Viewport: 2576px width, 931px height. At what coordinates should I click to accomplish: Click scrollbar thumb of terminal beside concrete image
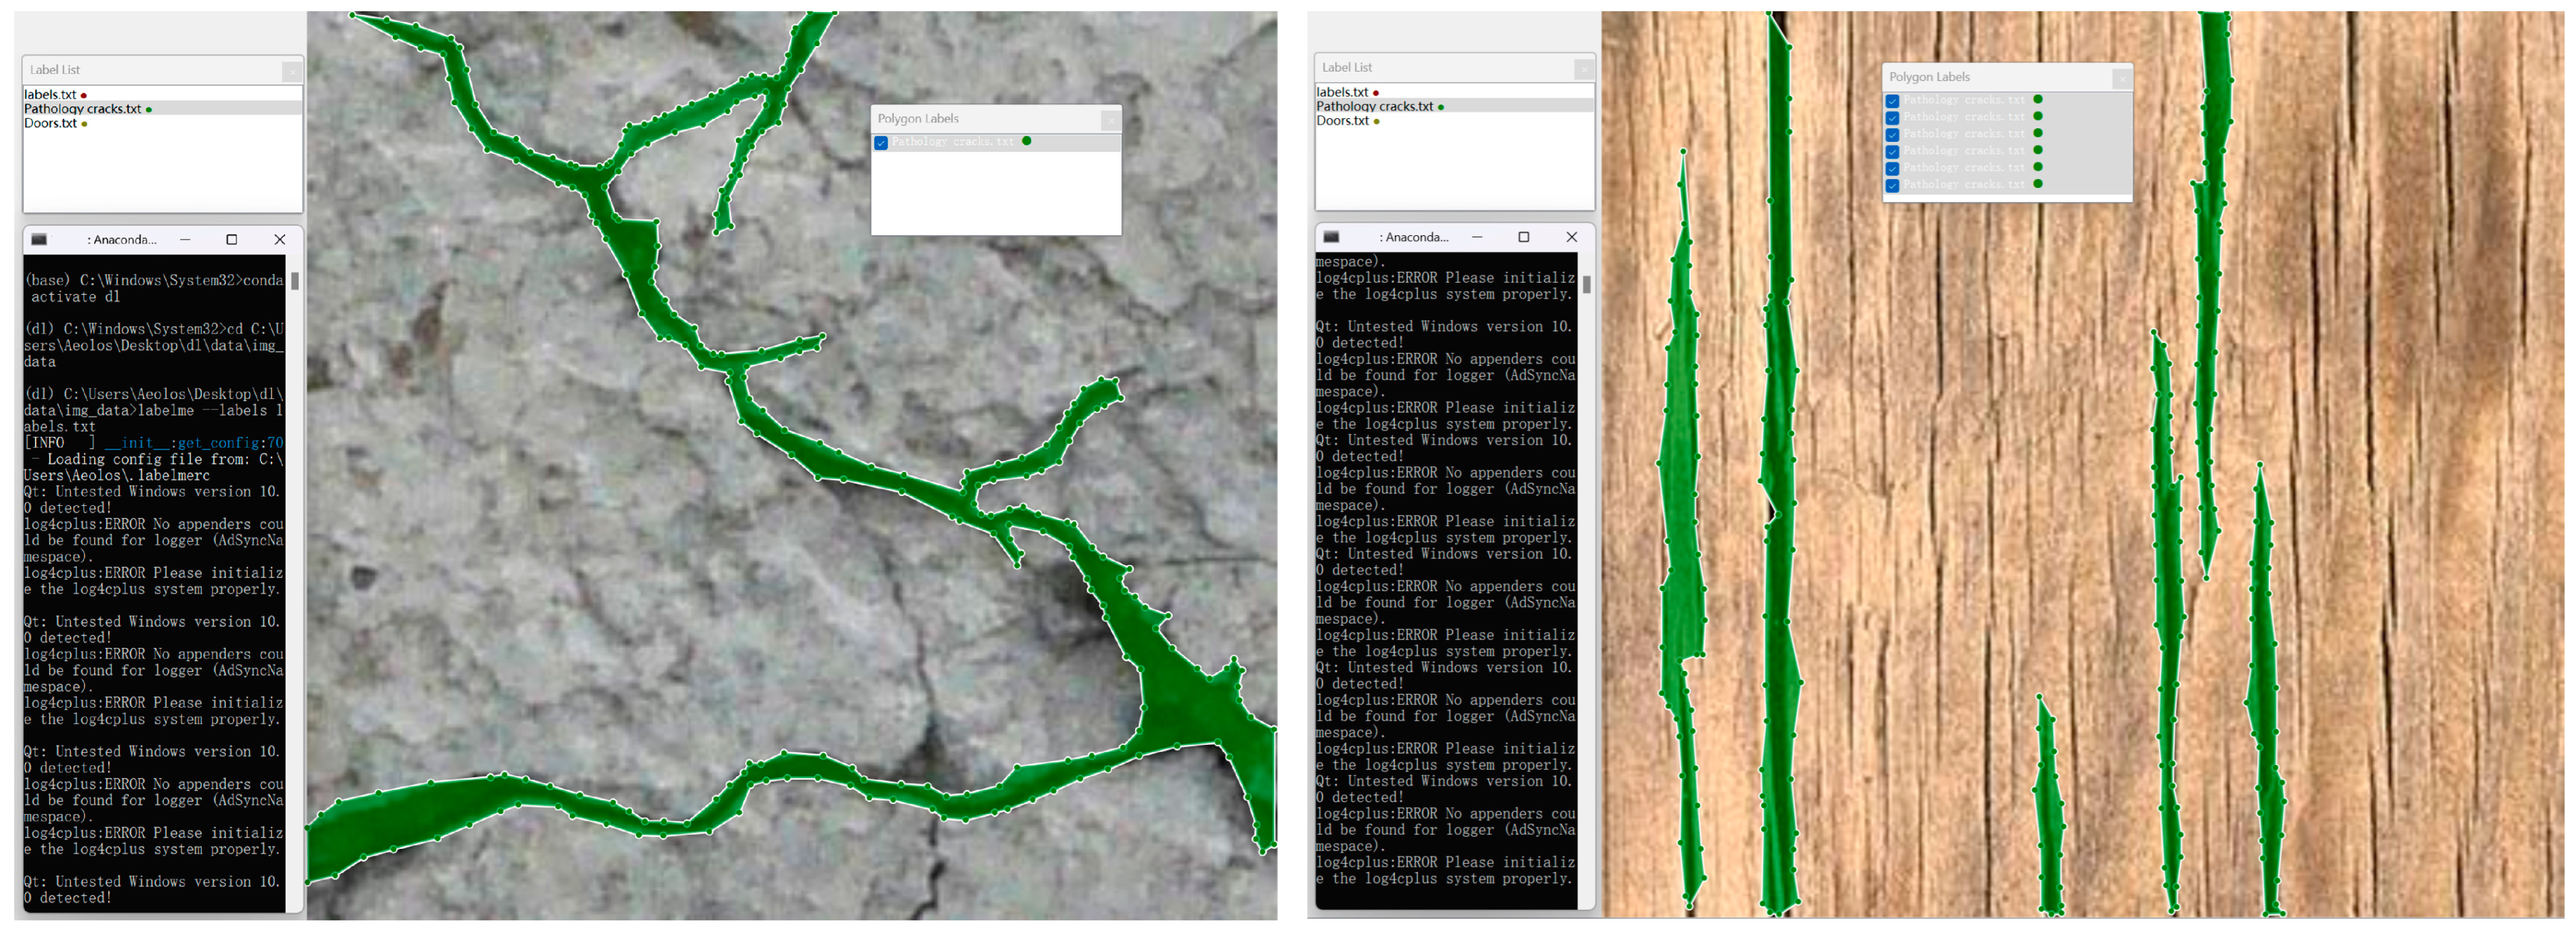295,282
